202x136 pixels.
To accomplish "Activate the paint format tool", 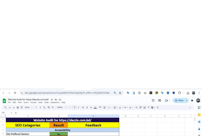I will (x=22, y=108).
